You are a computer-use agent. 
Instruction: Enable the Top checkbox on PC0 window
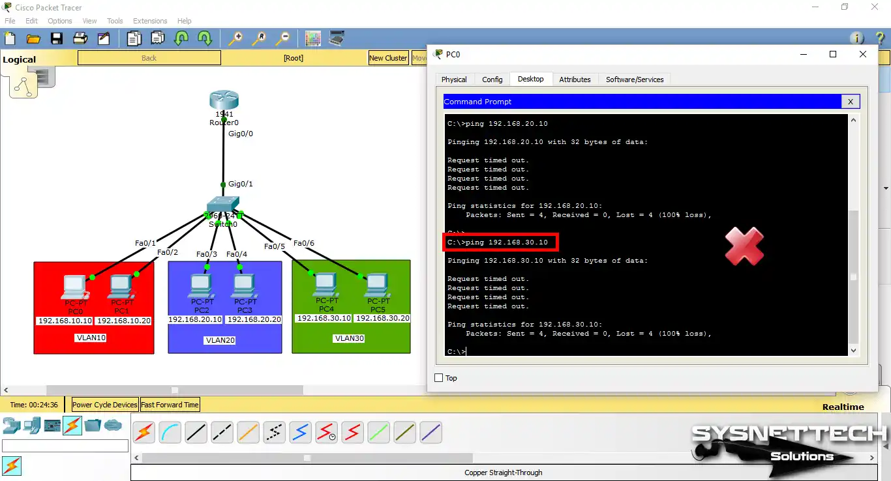tap(438, 377)
